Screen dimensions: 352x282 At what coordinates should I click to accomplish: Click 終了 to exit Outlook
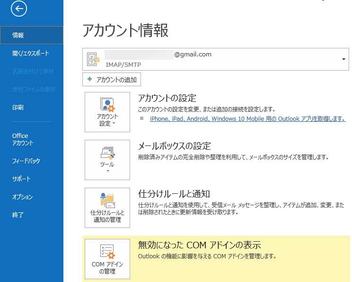pyautogui.click(x=18, y=215)
